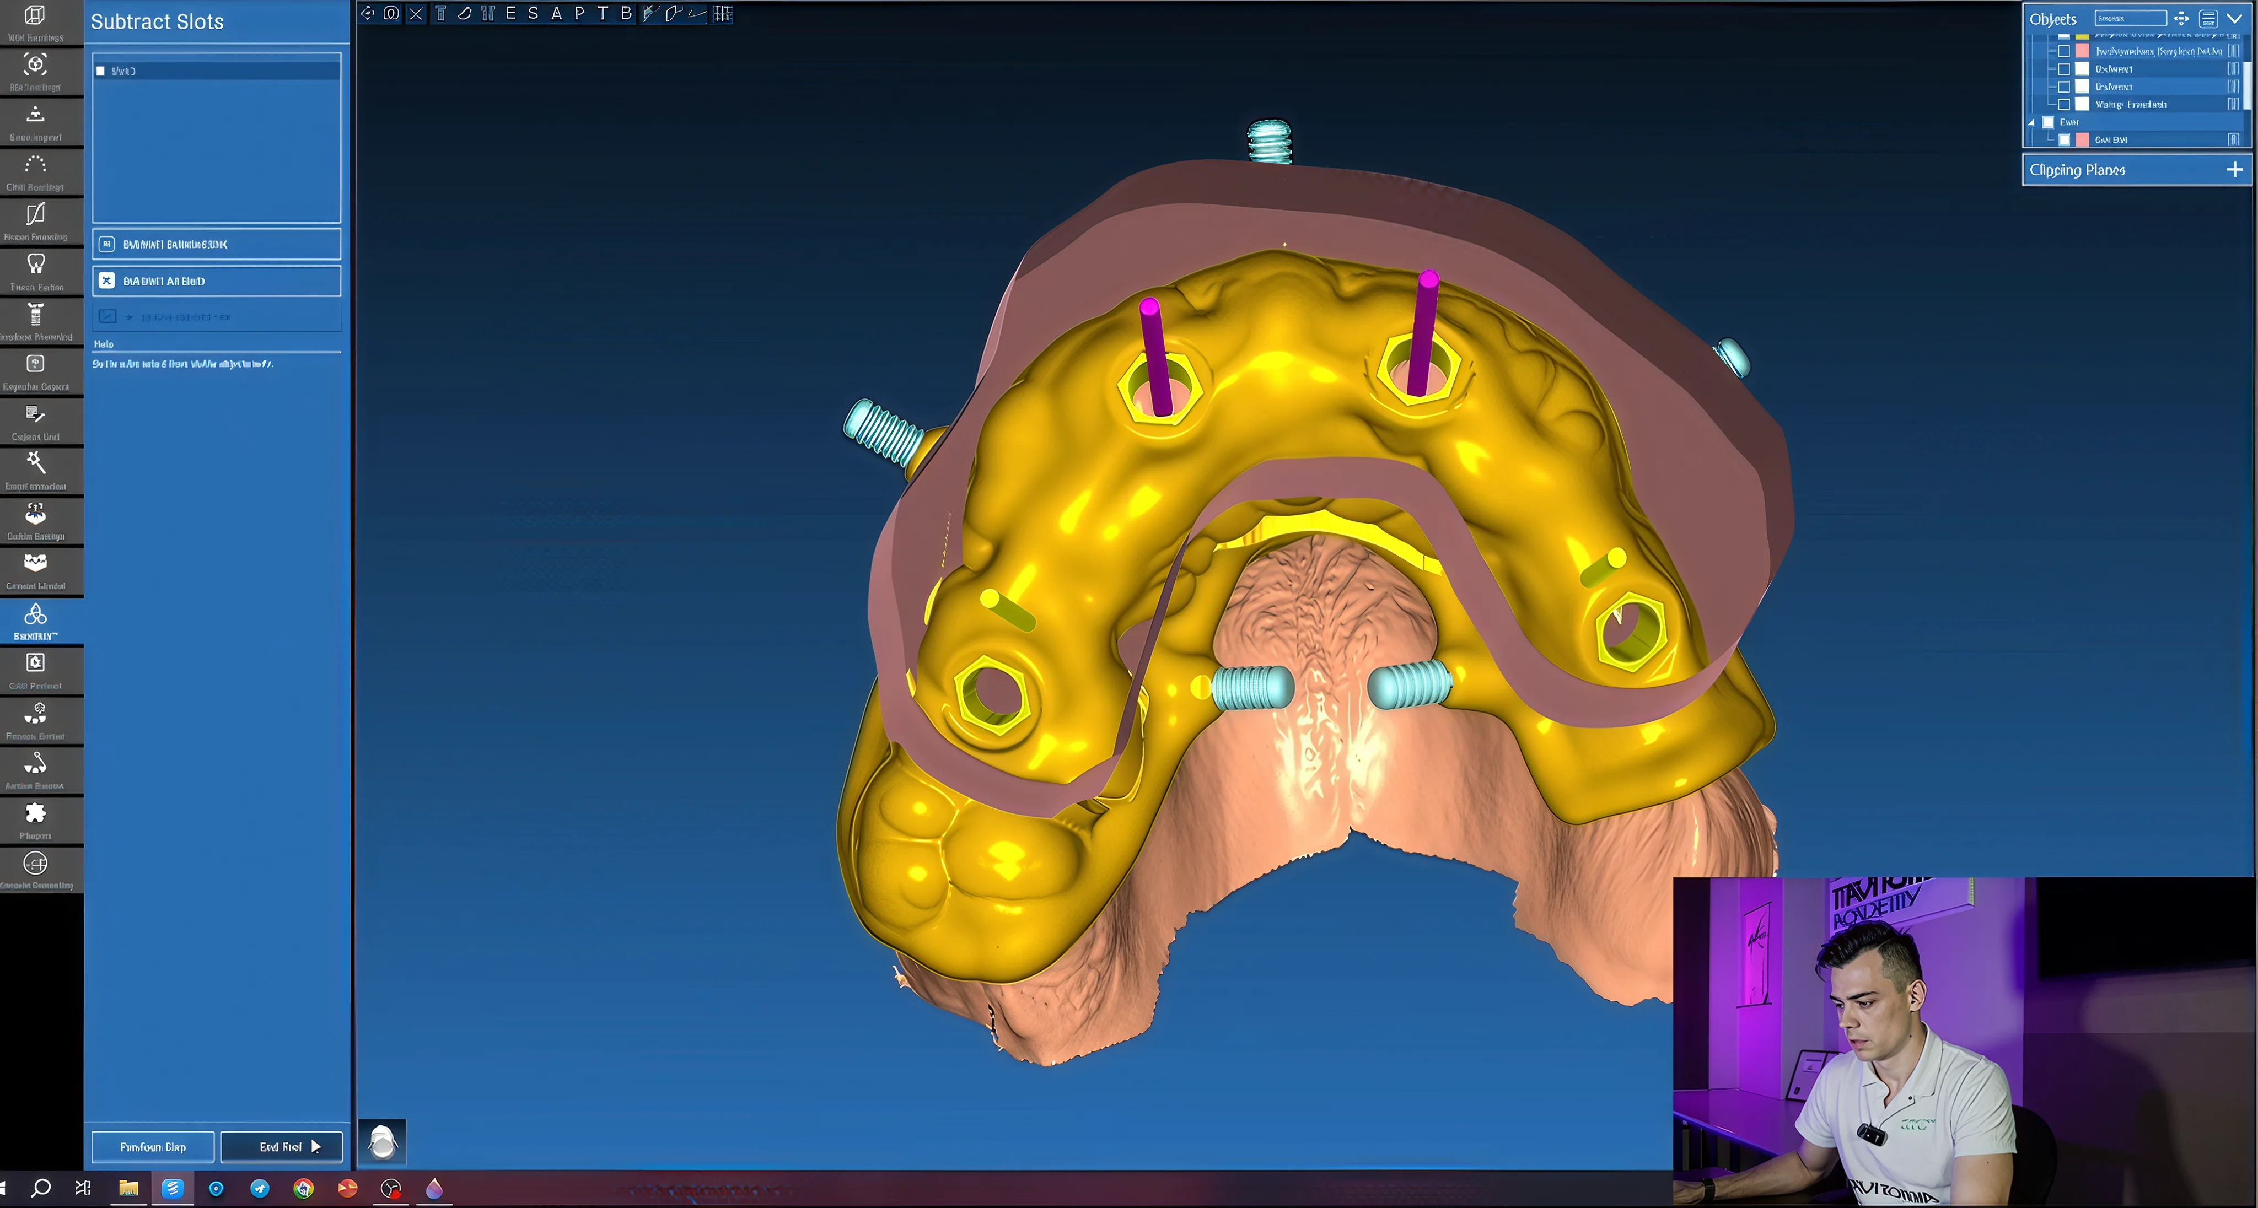Click the head thumbnail in viewport corner

tap(382, 1142)
